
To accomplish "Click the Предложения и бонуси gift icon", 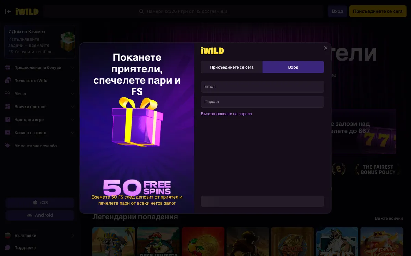I will (8, 68).
